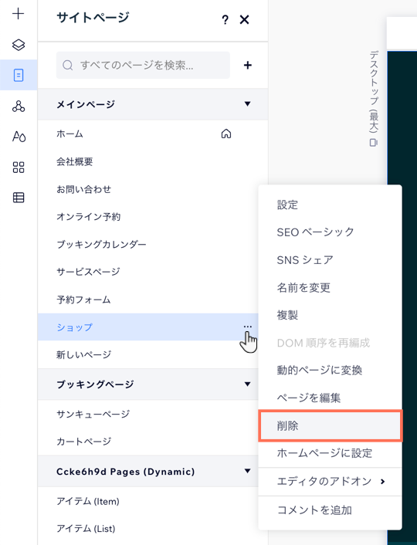This screenshot has width=417, height=545.
Task: Click the ブッキングページ section header
Action: 147,384
